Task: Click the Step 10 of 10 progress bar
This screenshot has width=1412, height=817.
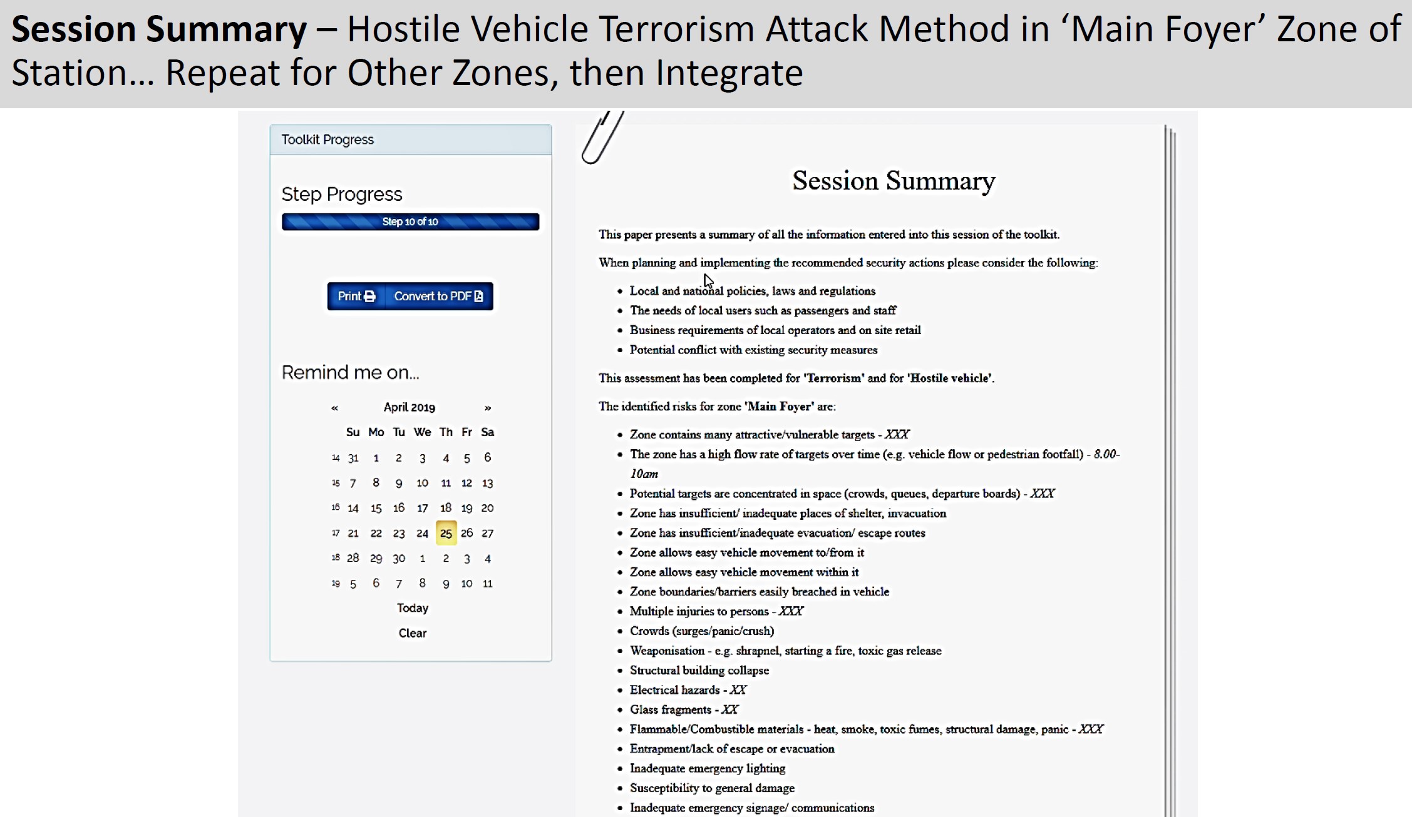Action: click(410, 221)
